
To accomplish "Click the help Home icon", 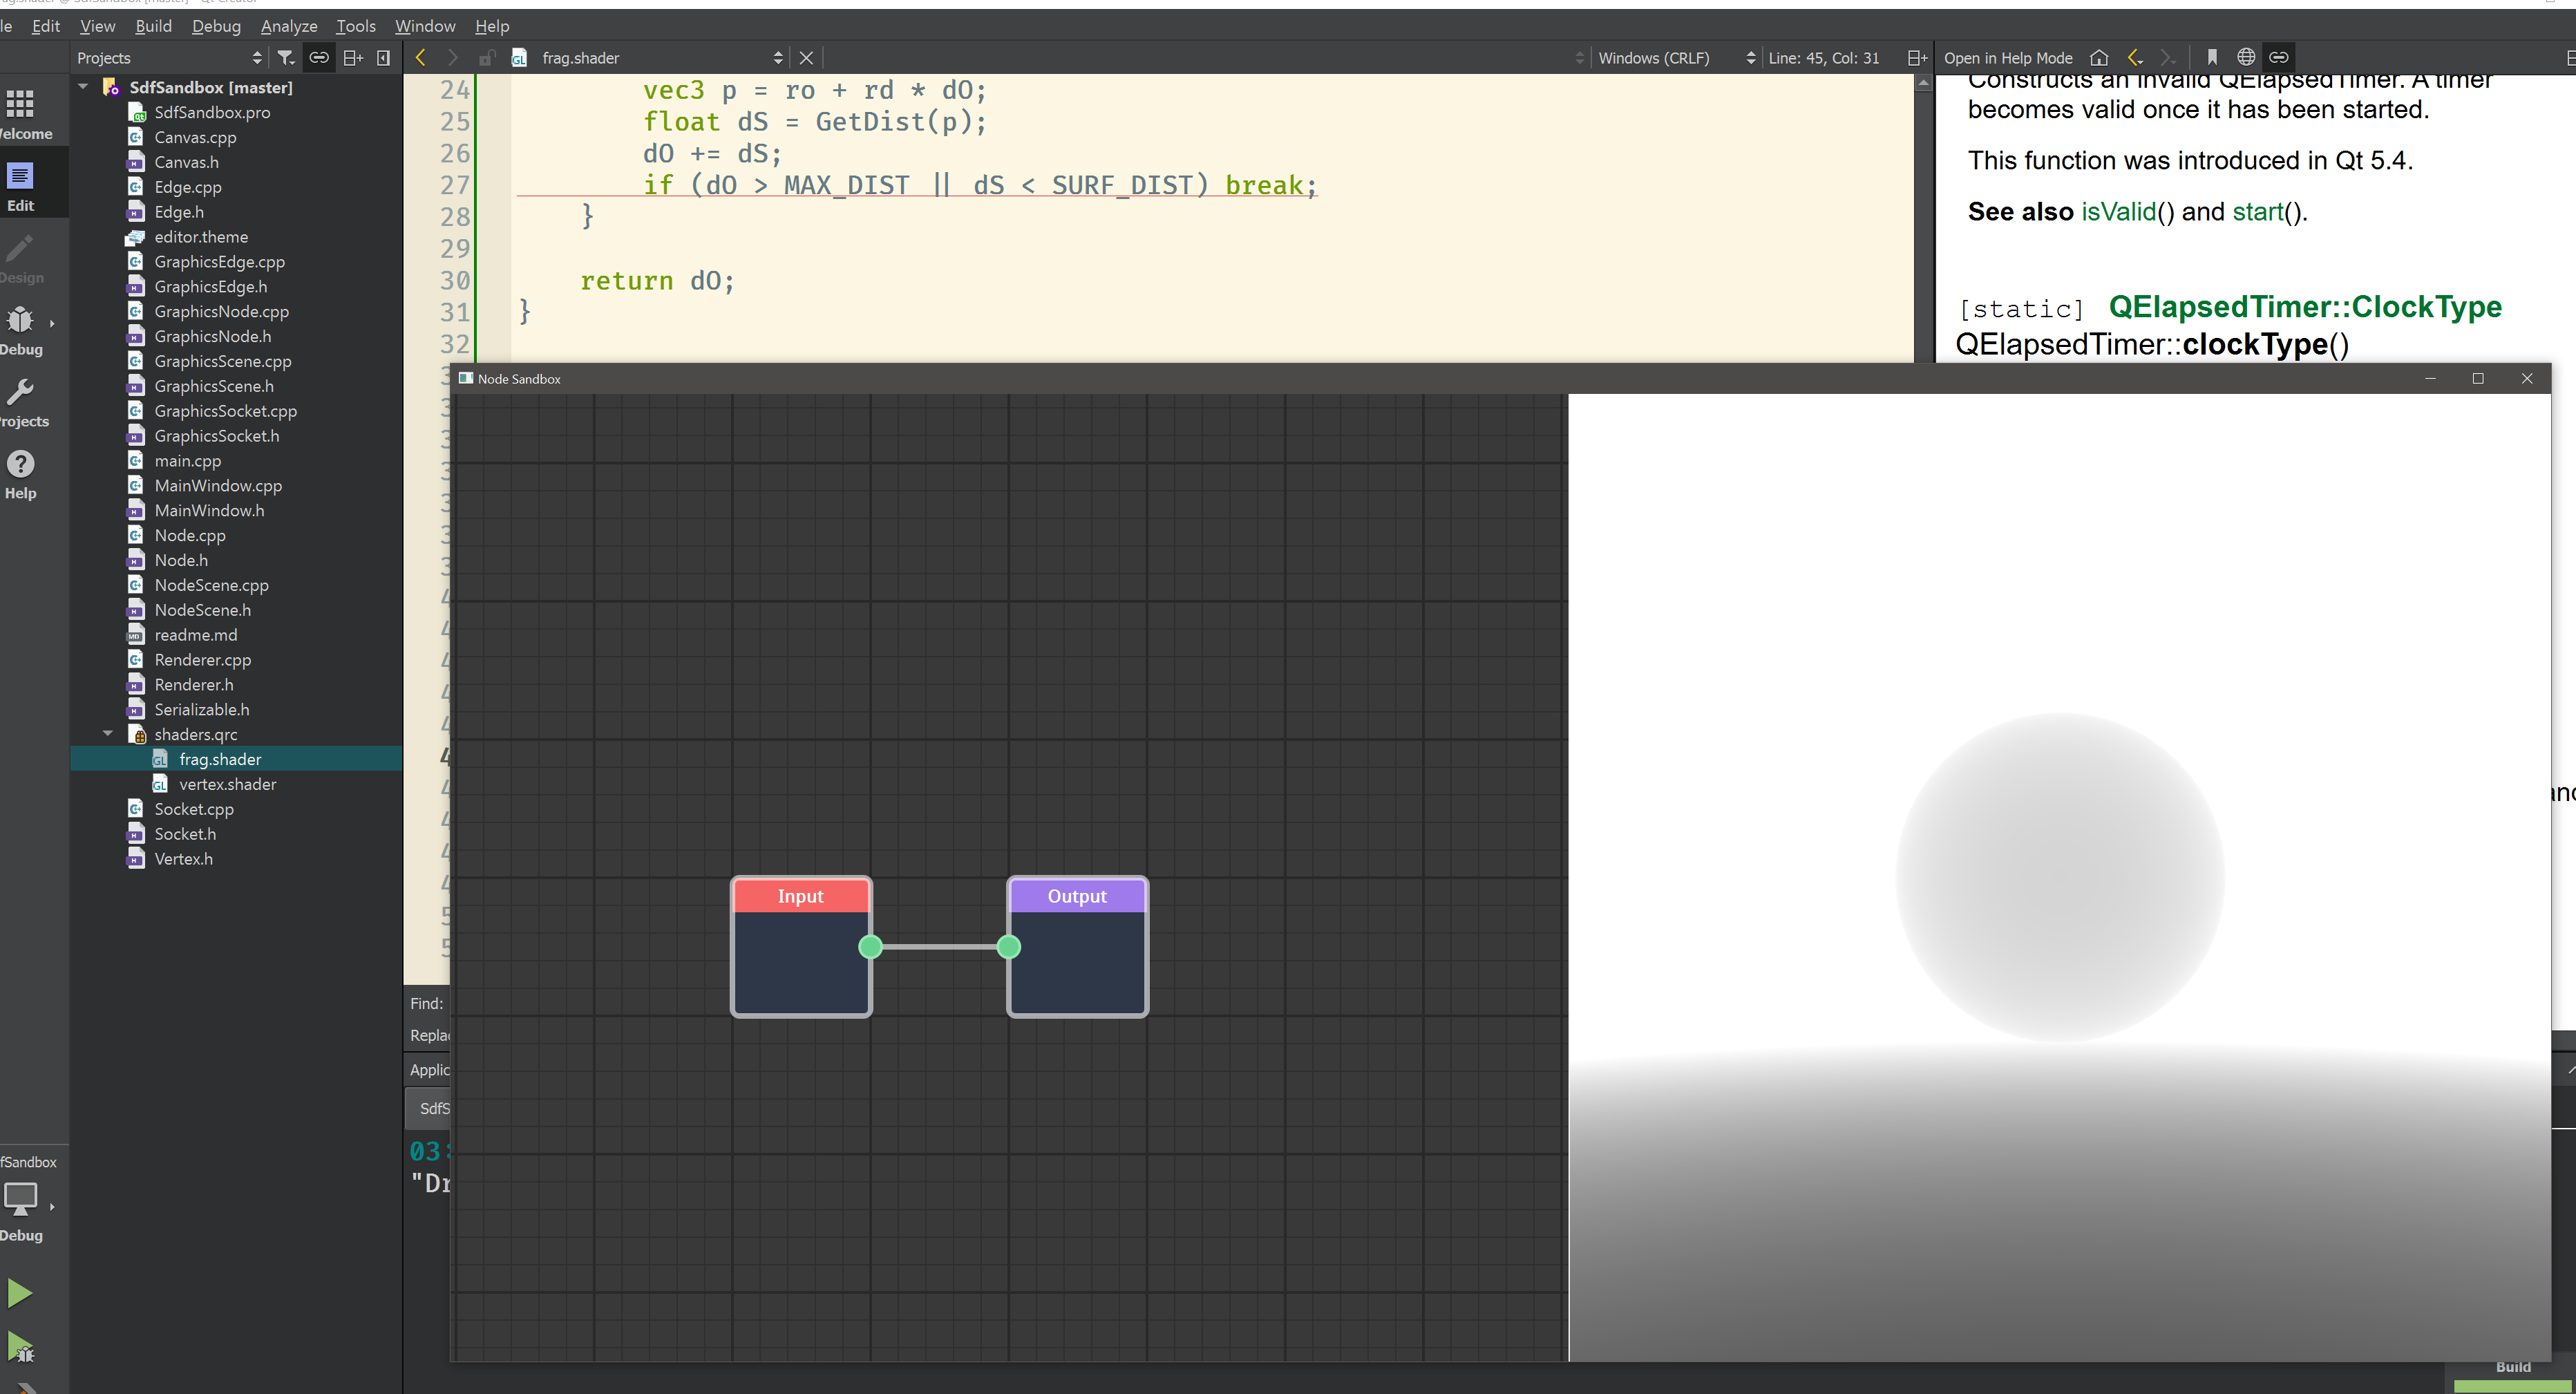I will 2099,58.
